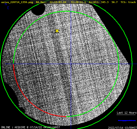Click the TCS: track status text

[128, 2]
